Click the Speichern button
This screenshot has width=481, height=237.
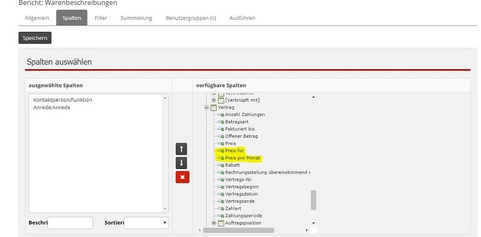35,38
